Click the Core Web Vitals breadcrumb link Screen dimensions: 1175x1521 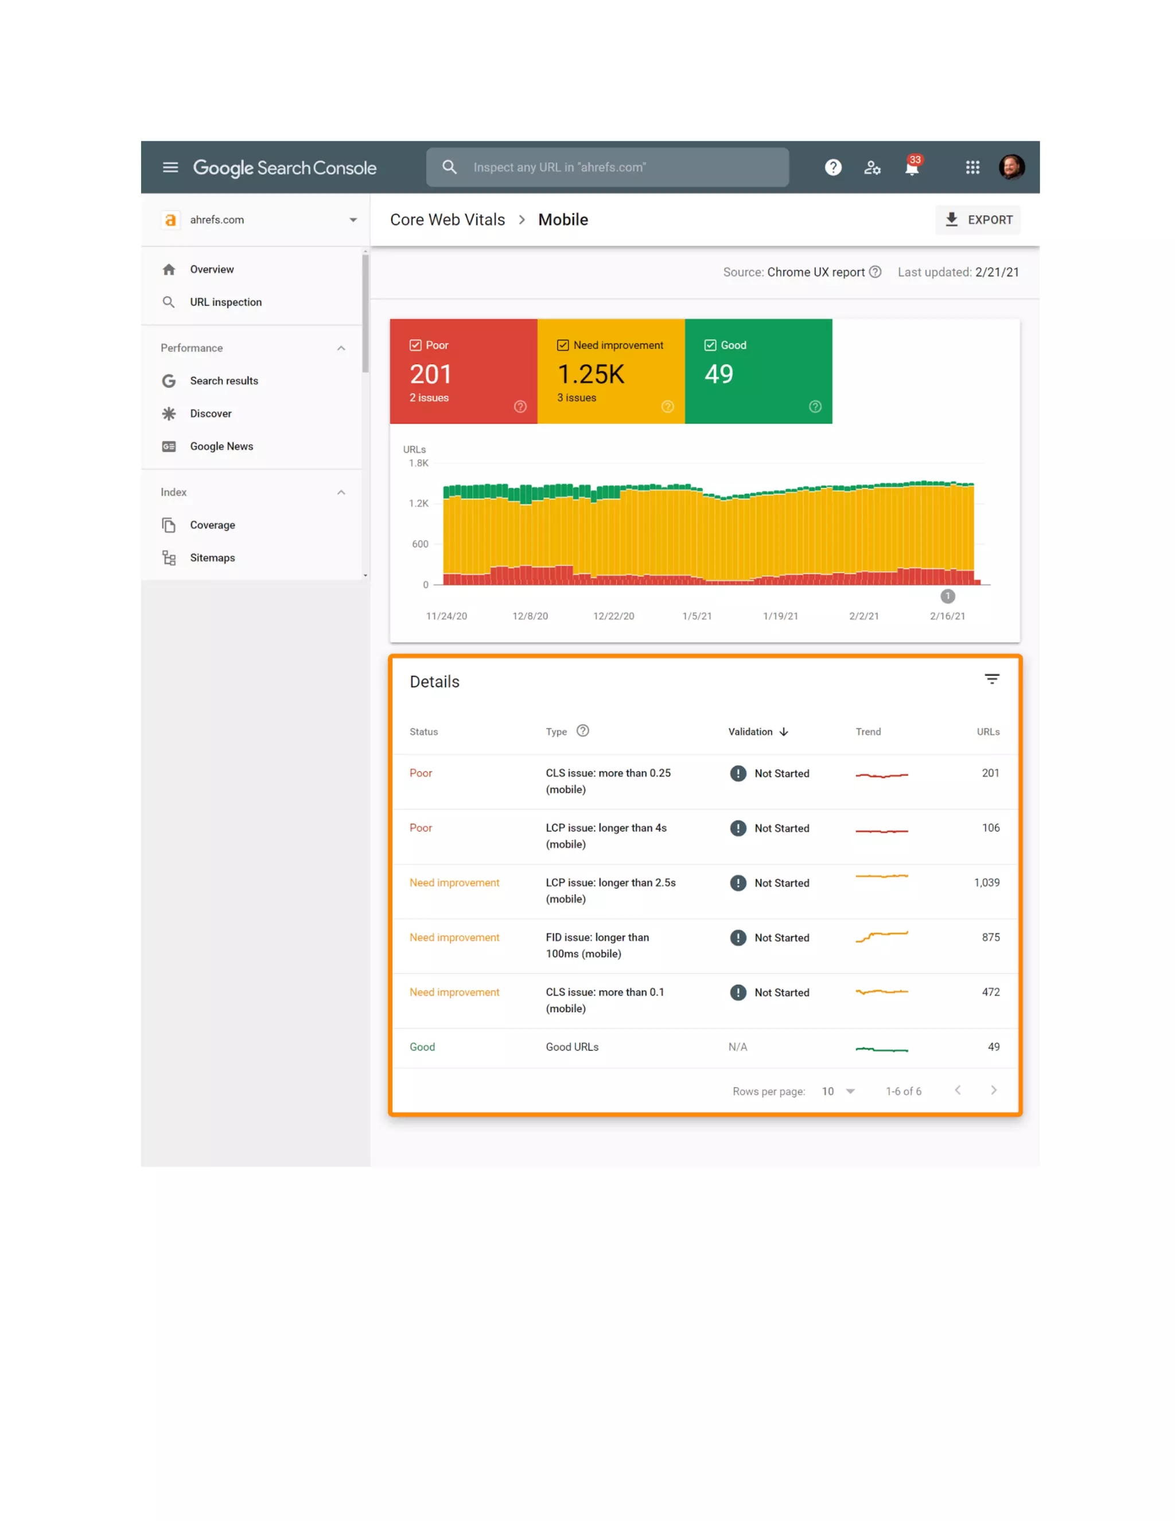(447, 220)
